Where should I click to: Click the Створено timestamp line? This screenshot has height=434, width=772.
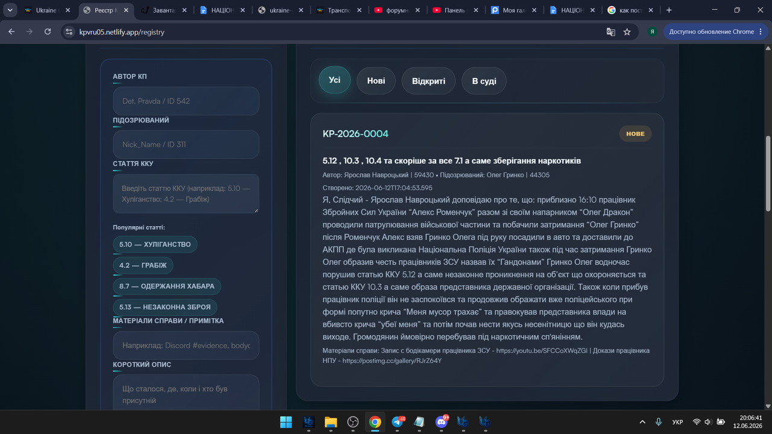[378, 187]
